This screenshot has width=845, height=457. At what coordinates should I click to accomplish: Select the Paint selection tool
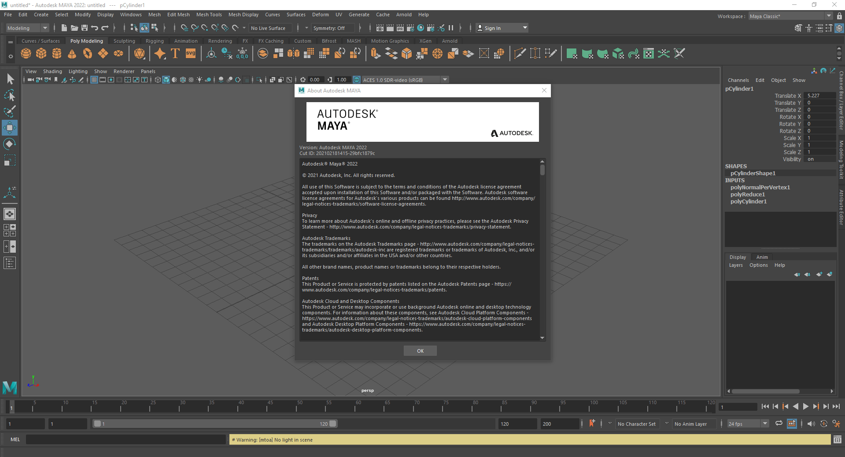click(10, 111)
